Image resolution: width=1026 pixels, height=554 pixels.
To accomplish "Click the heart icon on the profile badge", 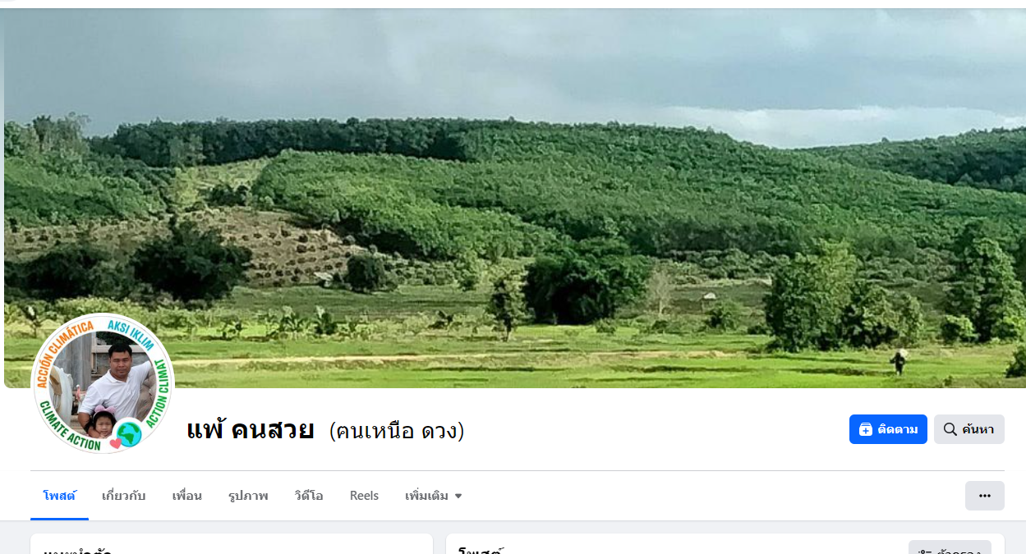I will click(x=116, y=443).
